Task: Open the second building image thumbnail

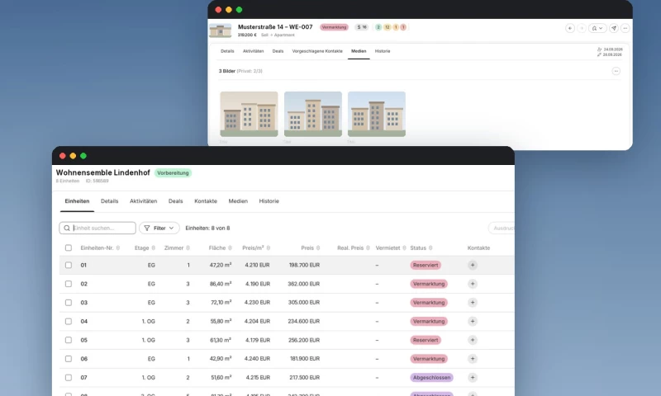Action: [313, 114]
